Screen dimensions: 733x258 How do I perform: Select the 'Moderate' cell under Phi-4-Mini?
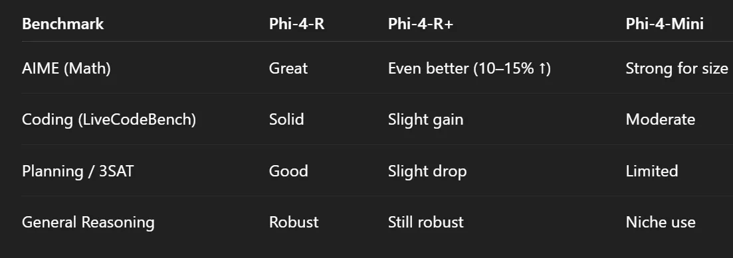tap(660, 119)
